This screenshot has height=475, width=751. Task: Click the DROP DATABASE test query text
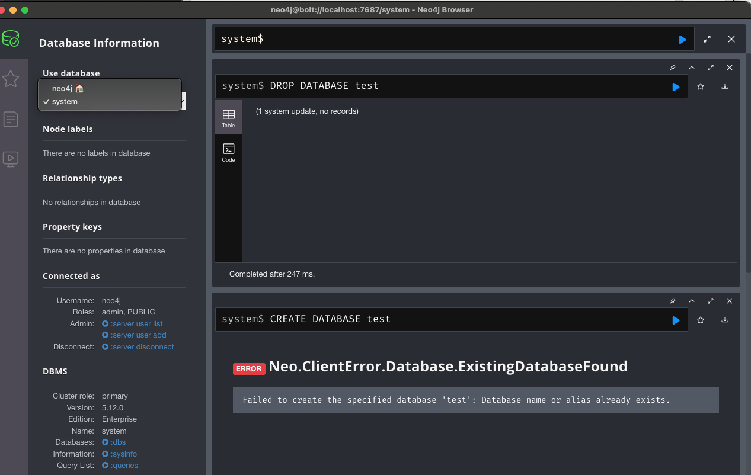tap(324, 86)
